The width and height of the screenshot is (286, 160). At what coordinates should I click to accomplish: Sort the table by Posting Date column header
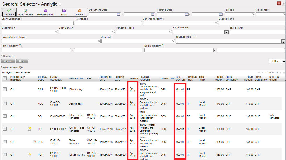click(119, 78)
